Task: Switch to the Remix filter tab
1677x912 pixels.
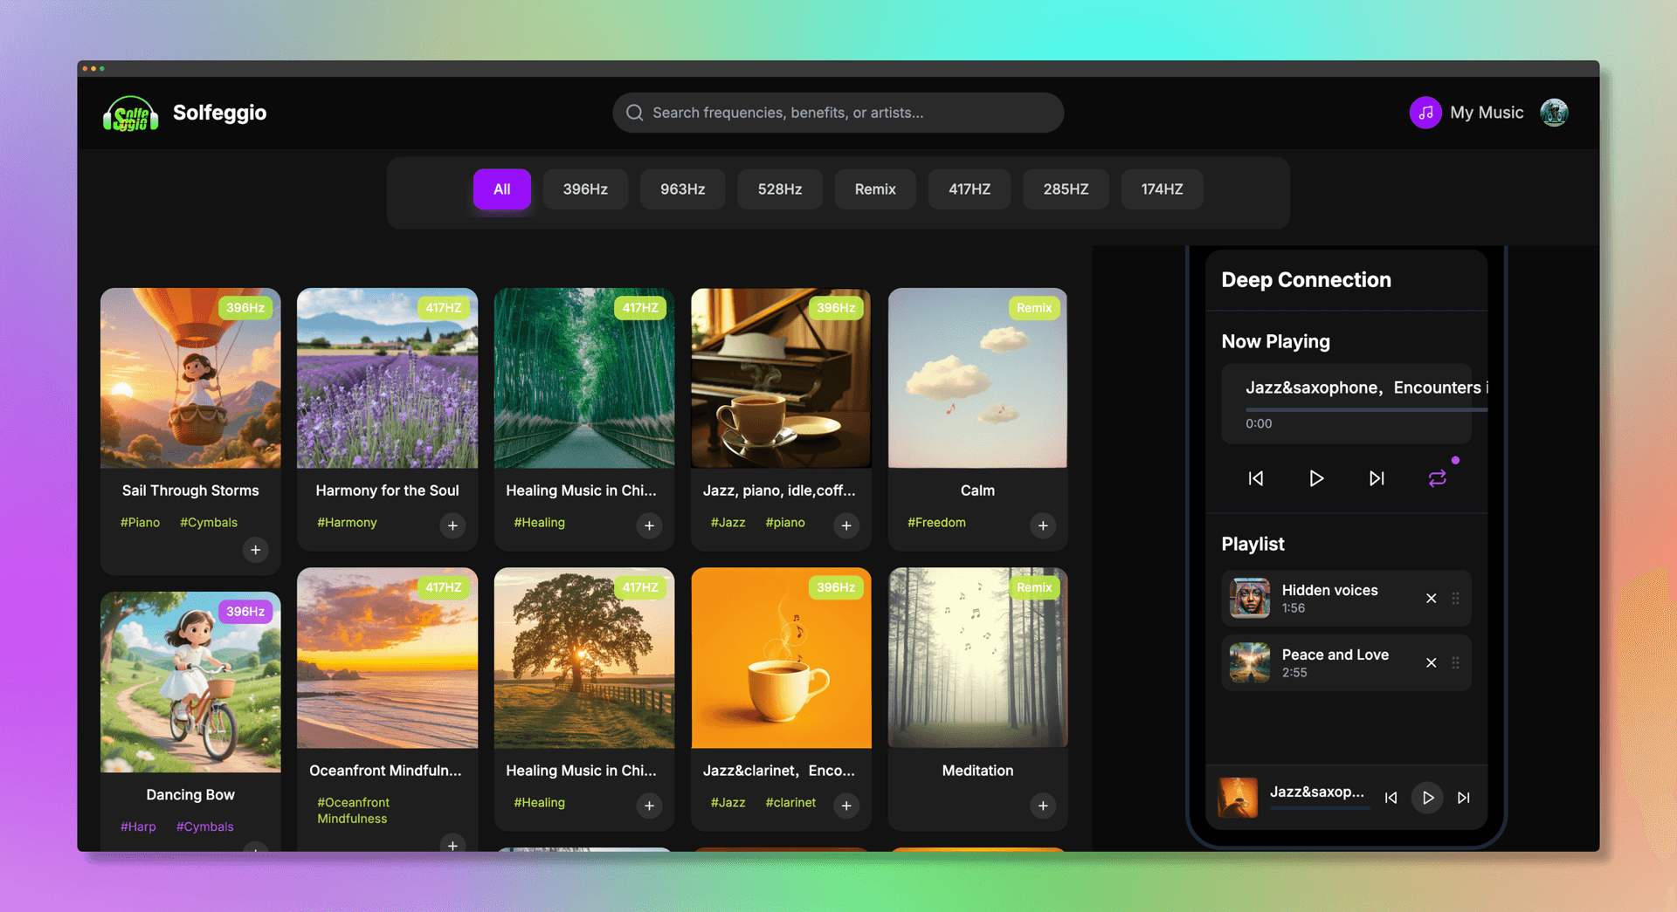Action: tap(874, 189)
